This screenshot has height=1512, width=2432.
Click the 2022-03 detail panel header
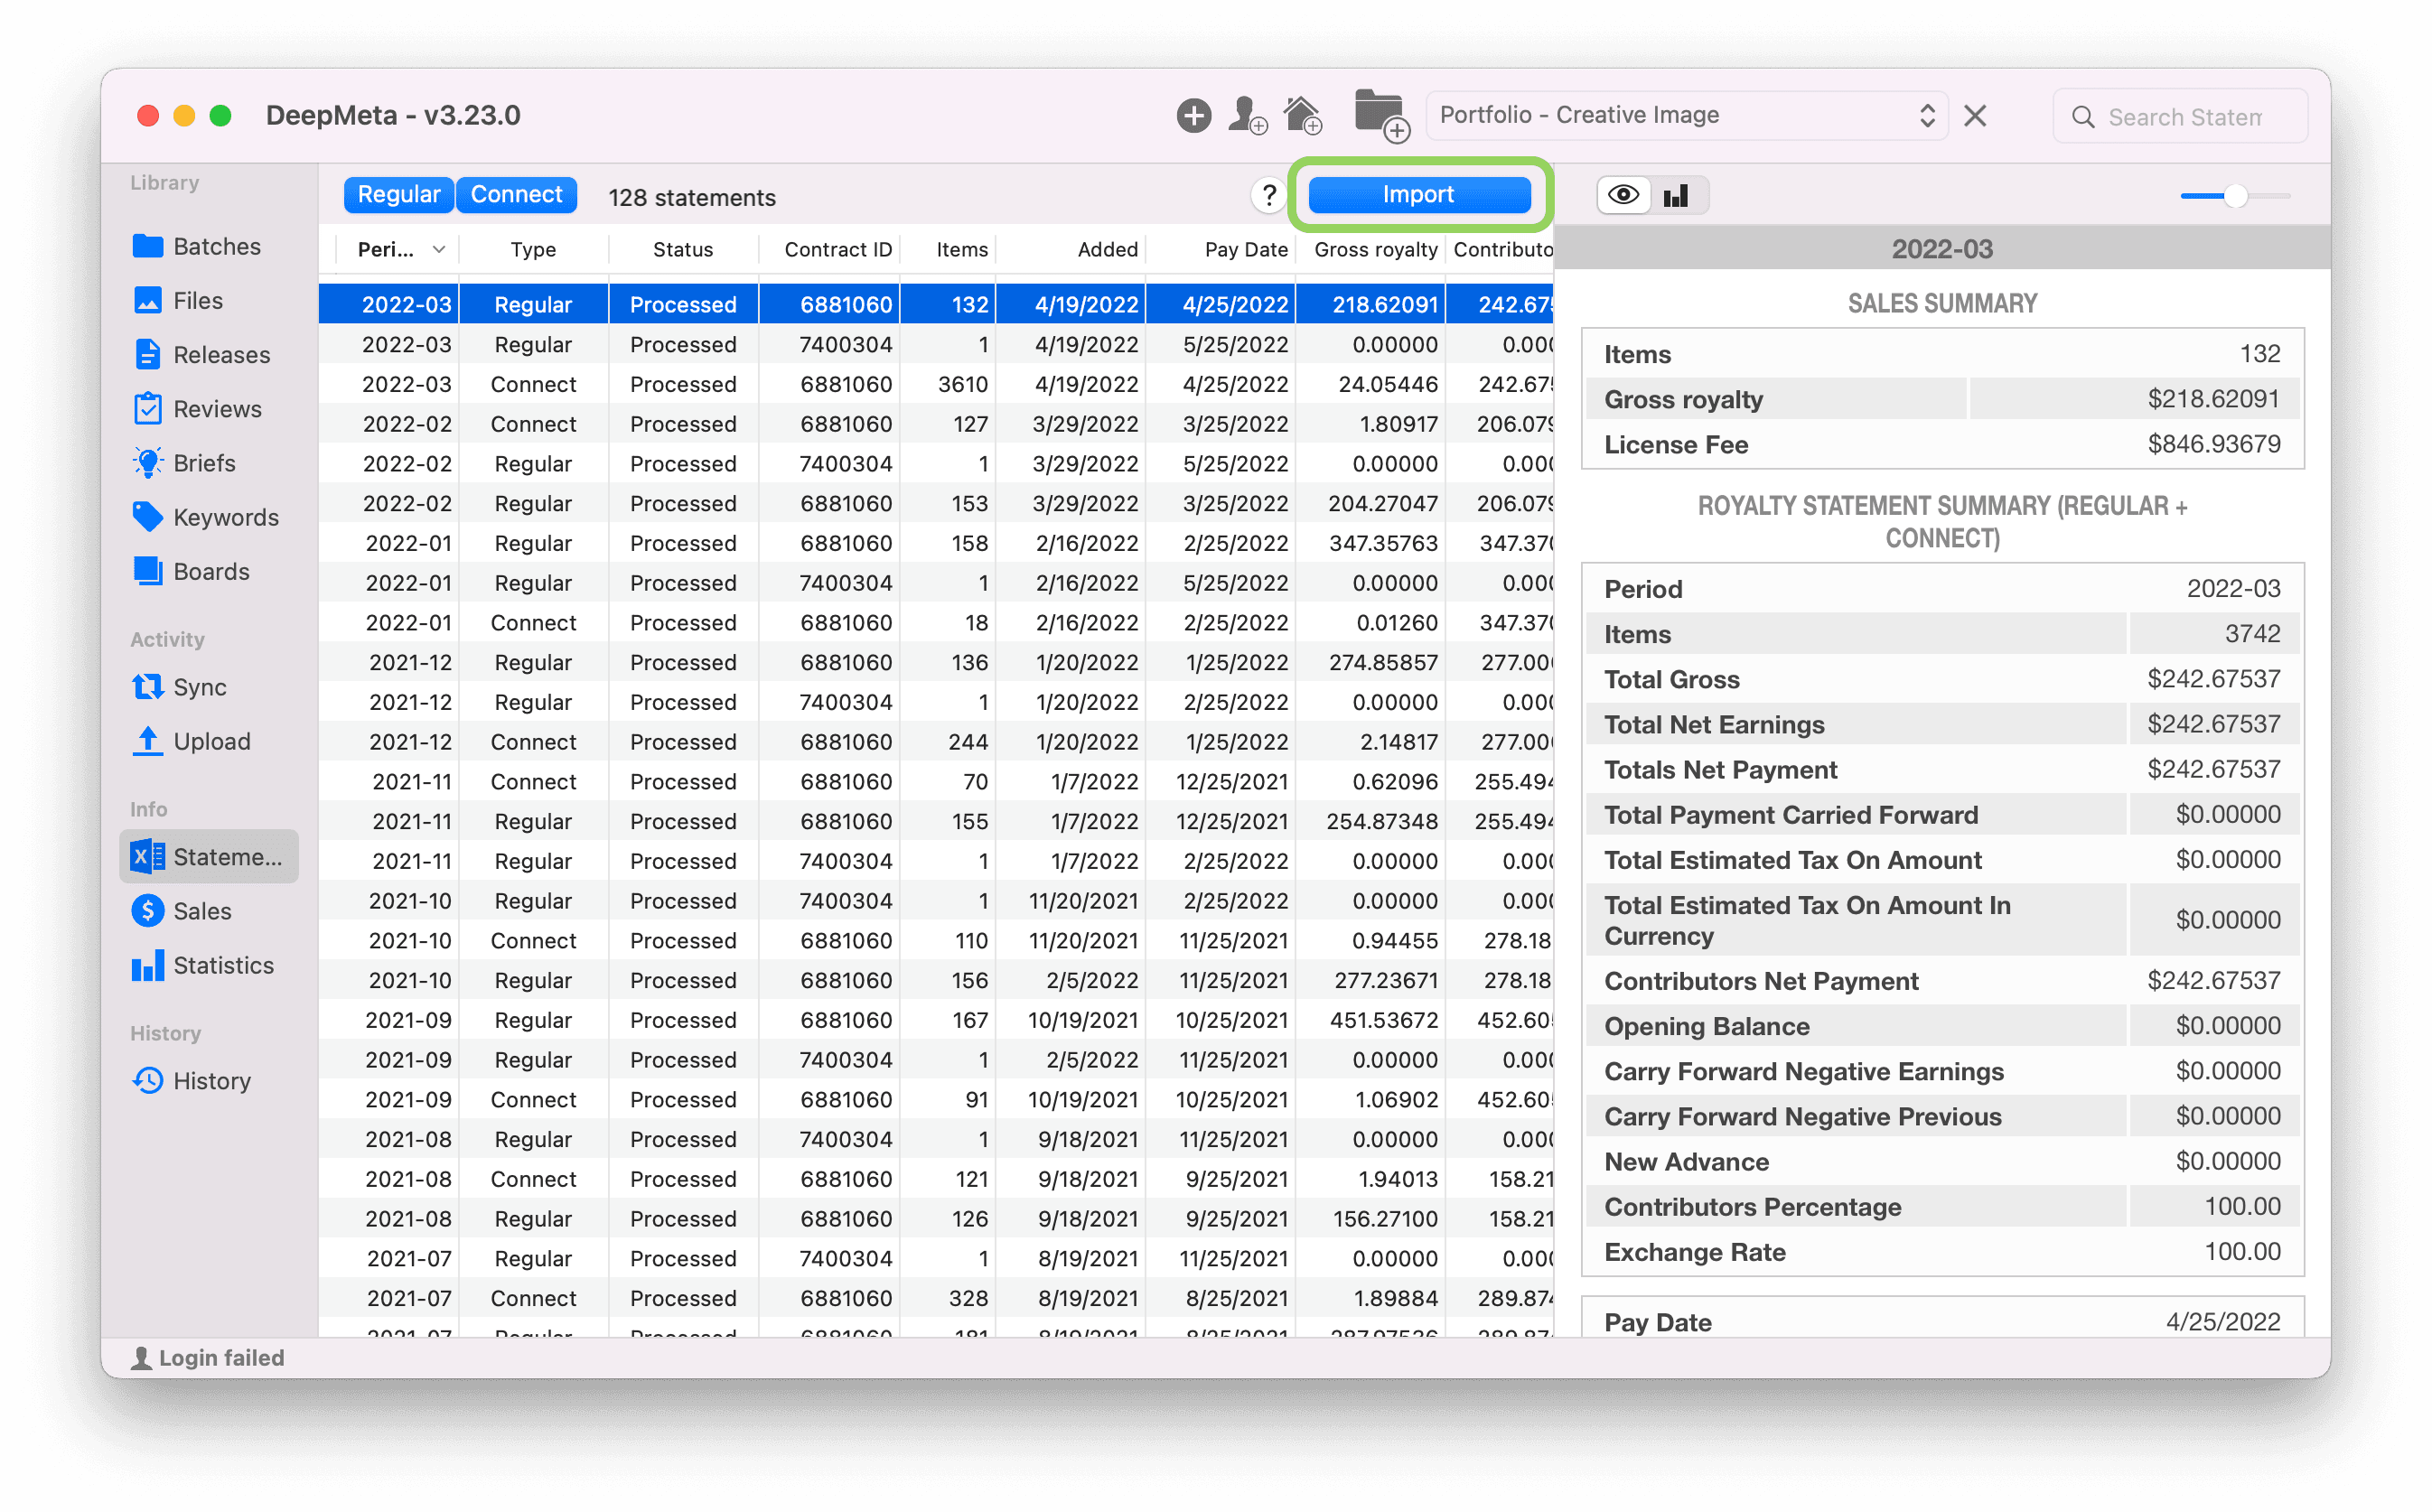tap(1942, 249)
